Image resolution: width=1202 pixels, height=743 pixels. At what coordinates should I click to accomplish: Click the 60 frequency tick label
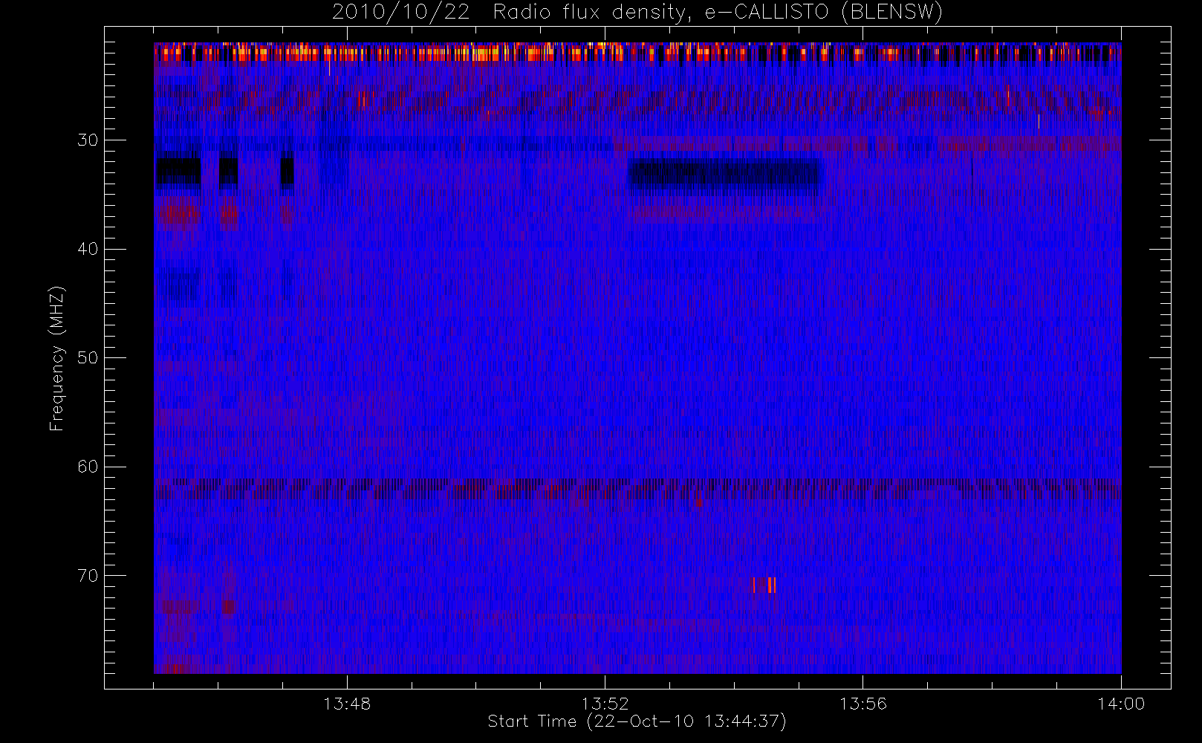point(88,467)
